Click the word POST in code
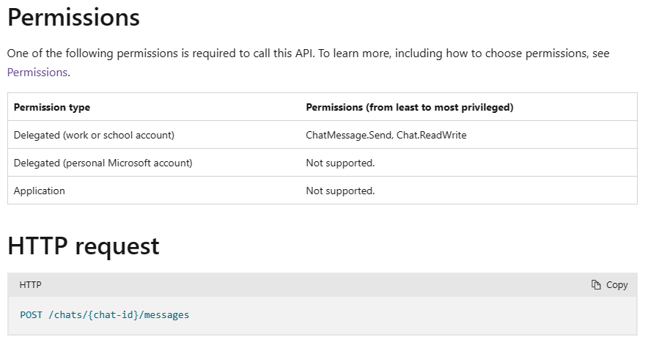Viewport: 645px width, 343px height. click(x=32, y=315)
